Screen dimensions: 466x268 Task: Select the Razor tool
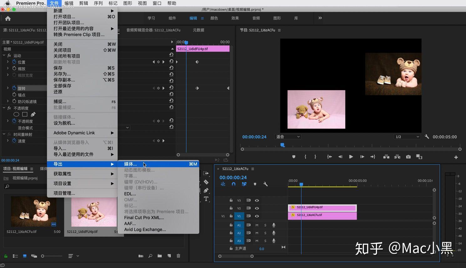coord(206,182)
